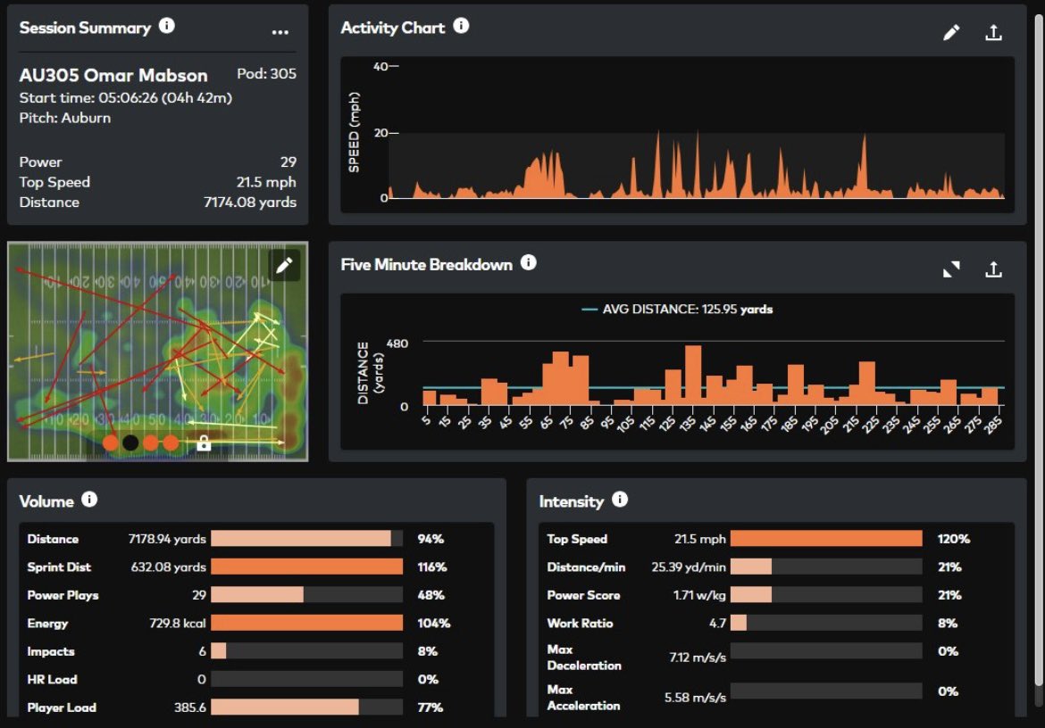Image resolution: width=1045 pixels, height=728 pixels.
Task: Click the Pod: 305 label
Action: [x=266, y=74]
